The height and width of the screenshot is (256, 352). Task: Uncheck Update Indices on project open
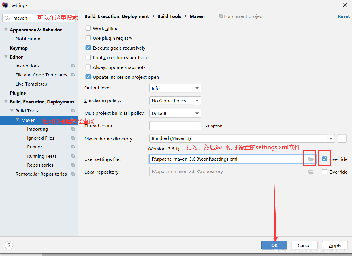88,77
